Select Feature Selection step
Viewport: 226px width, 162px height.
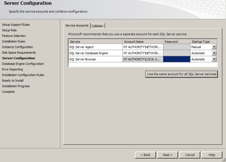pos(14,36)
